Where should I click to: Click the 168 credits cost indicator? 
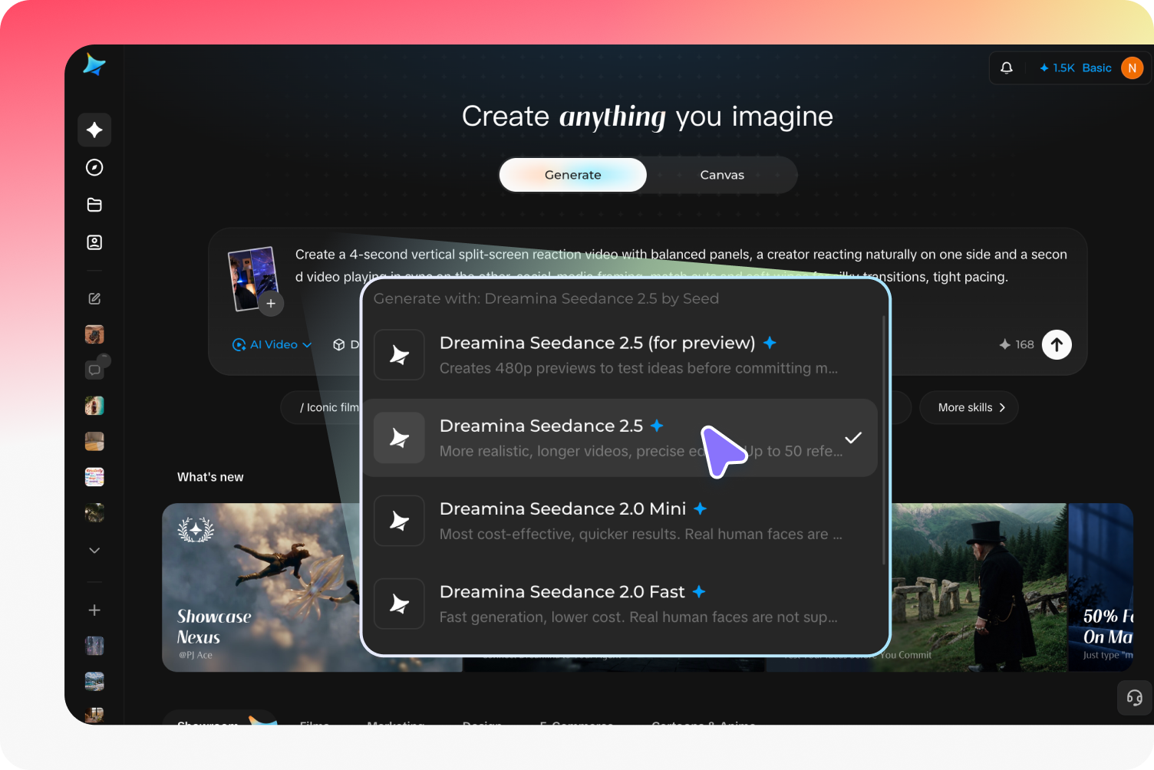tap(1017, 344)
